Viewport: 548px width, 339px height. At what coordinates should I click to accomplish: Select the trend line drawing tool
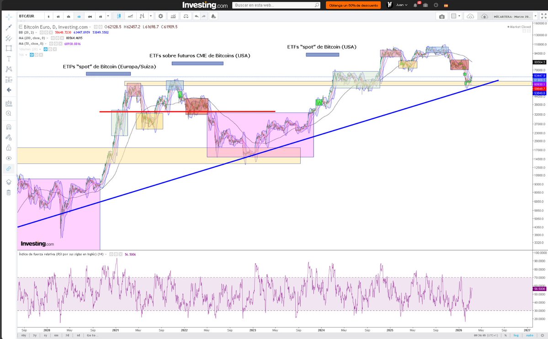(8, 26)
